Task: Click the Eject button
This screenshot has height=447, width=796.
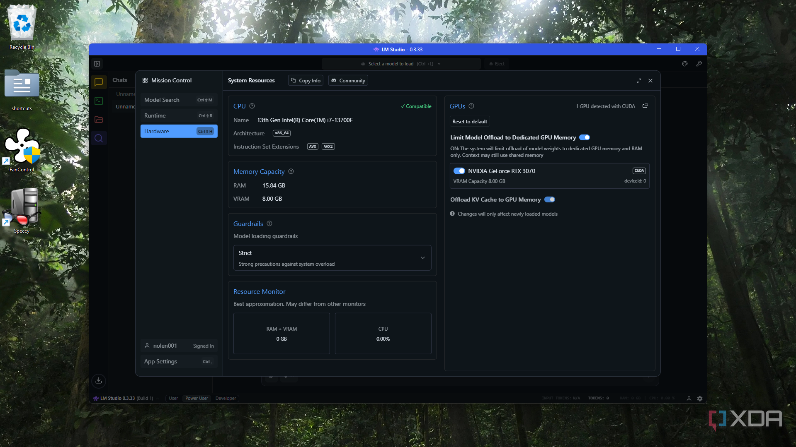Action: (497, 64)
